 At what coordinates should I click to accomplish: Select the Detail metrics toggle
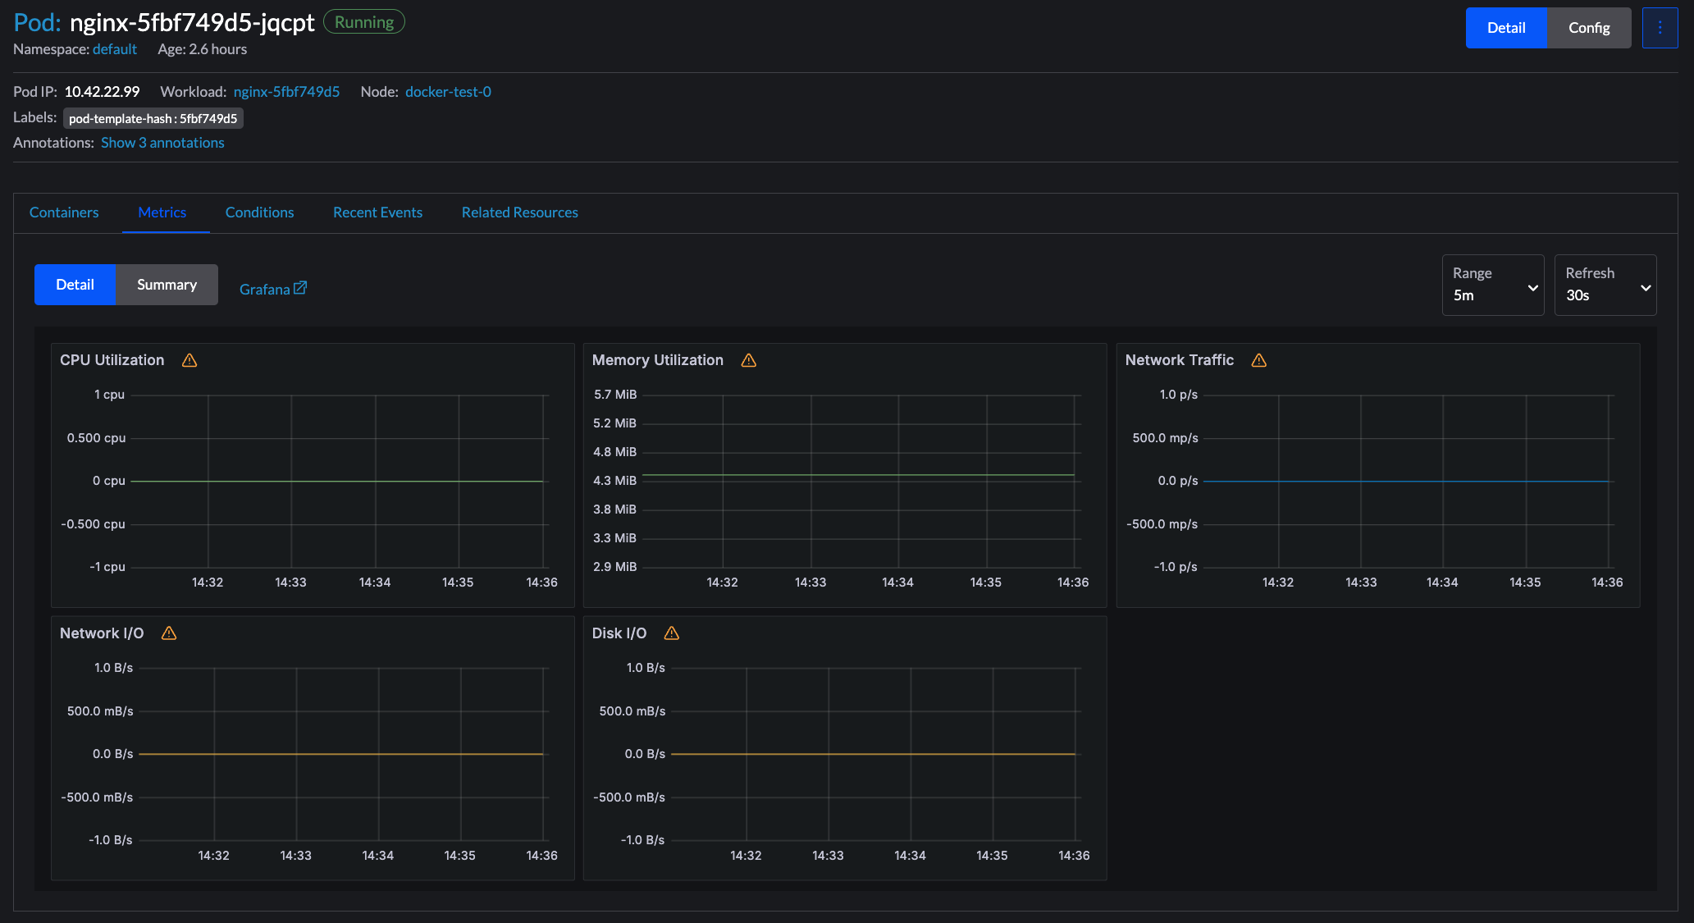tap(75, 285)
